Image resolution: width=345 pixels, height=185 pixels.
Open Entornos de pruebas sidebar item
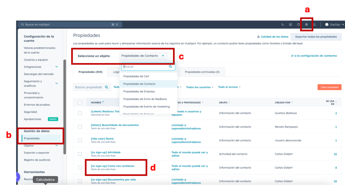click(37, 104)
